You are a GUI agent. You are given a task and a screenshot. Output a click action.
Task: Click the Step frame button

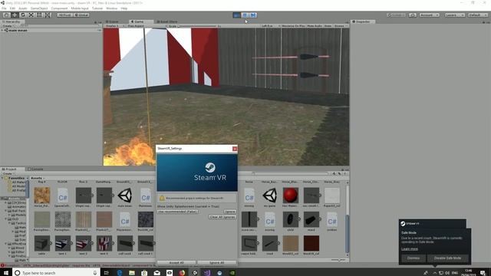point(253,15)
